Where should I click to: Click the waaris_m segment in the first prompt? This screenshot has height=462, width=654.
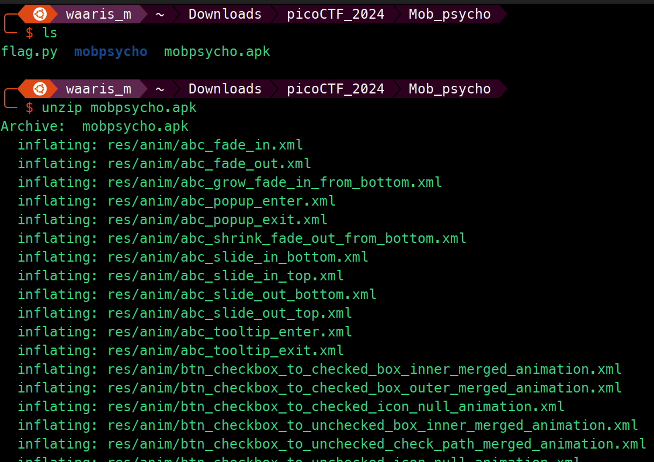point(99,14)
